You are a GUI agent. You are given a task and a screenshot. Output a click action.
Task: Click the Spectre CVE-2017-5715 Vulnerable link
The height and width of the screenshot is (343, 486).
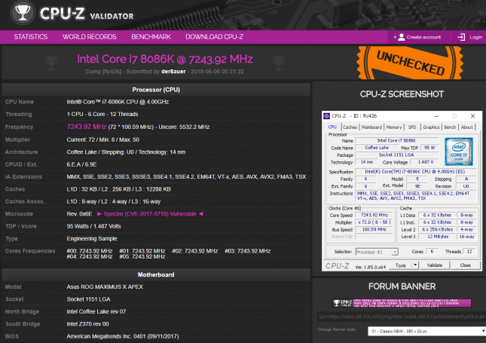coord(150,214)
